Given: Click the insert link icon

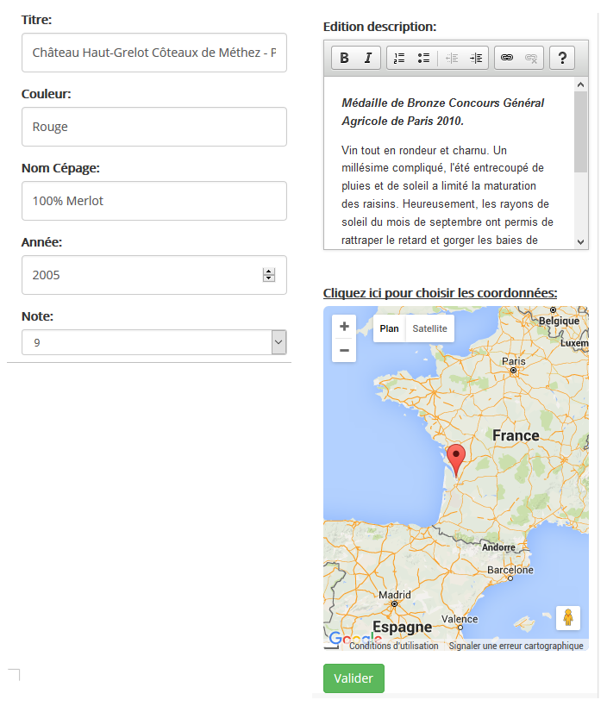Looking at the screenshot, I should tap(507, 58).
